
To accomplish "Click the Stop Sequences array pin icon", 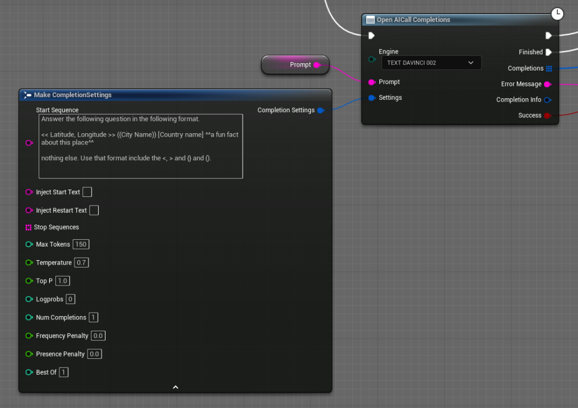I will [x=28, y=227].
